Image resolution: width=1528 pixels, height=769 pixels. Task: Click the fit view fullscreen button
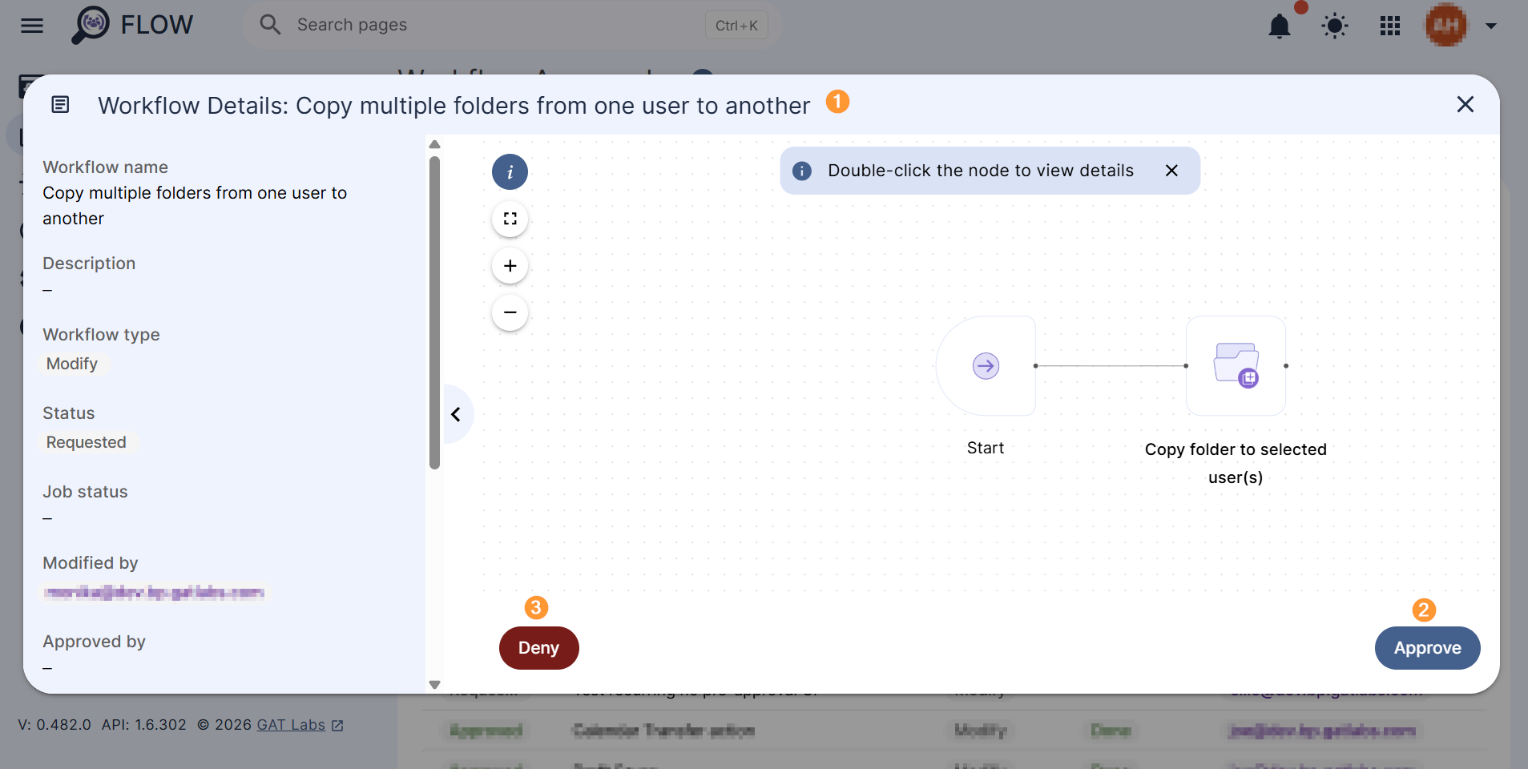click(x=510, y=219)
